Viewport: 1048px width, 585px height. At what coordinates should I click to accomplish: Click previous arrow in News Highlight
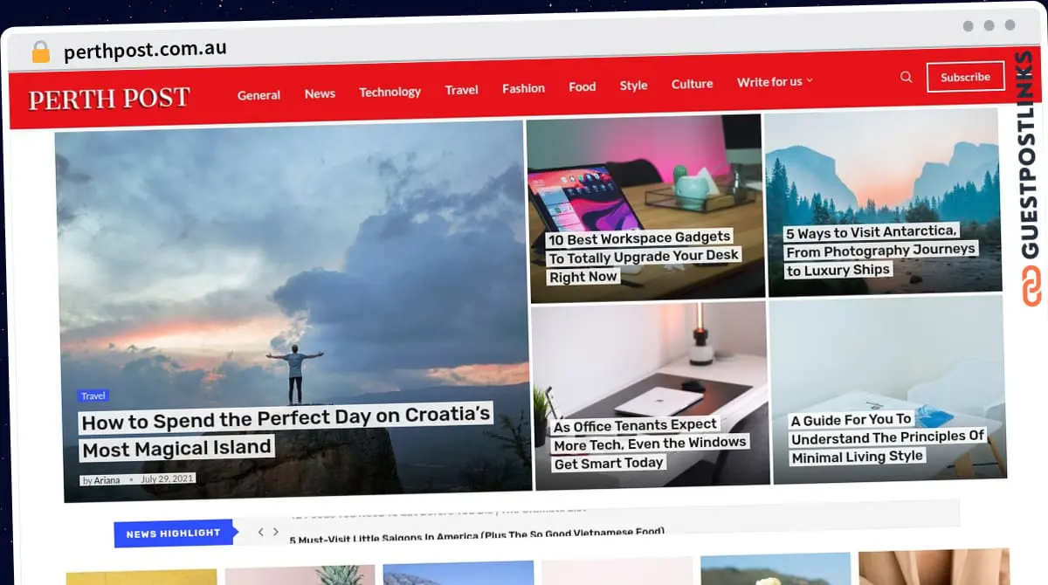[260, 532]
